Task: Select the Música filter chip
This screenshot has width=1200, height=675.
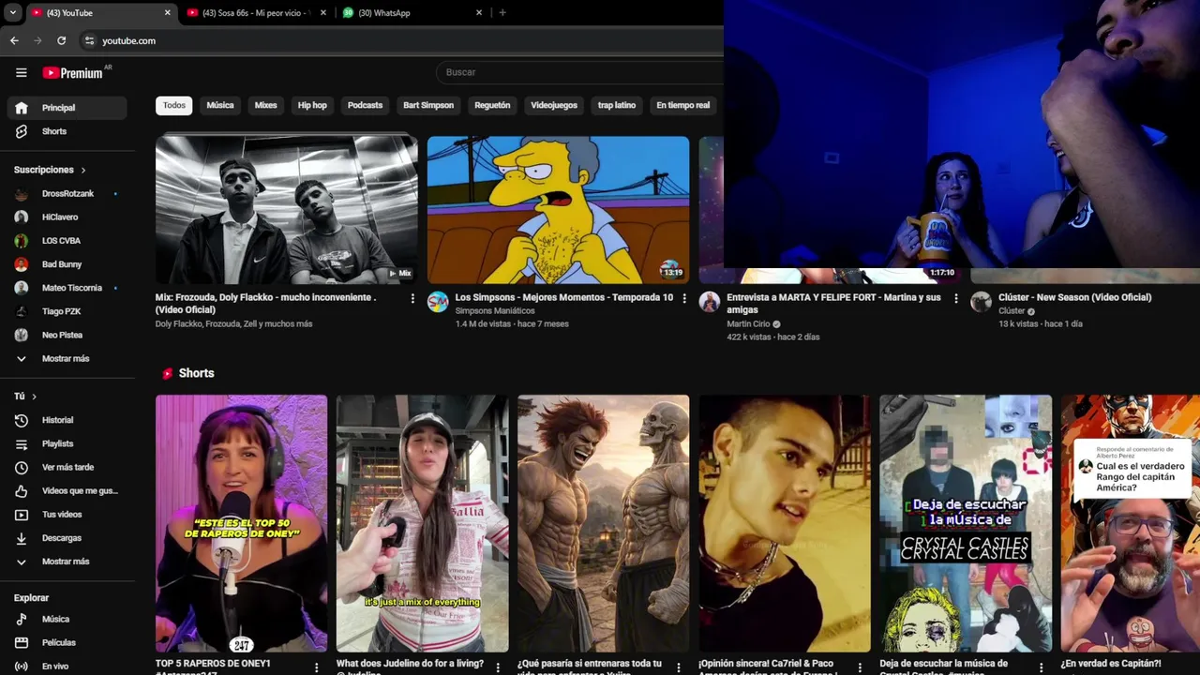Action: pos(220,105)
